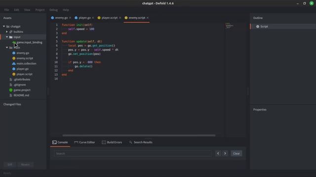Collapse the input folder
316x177 pixels.
tap(7, 37)
